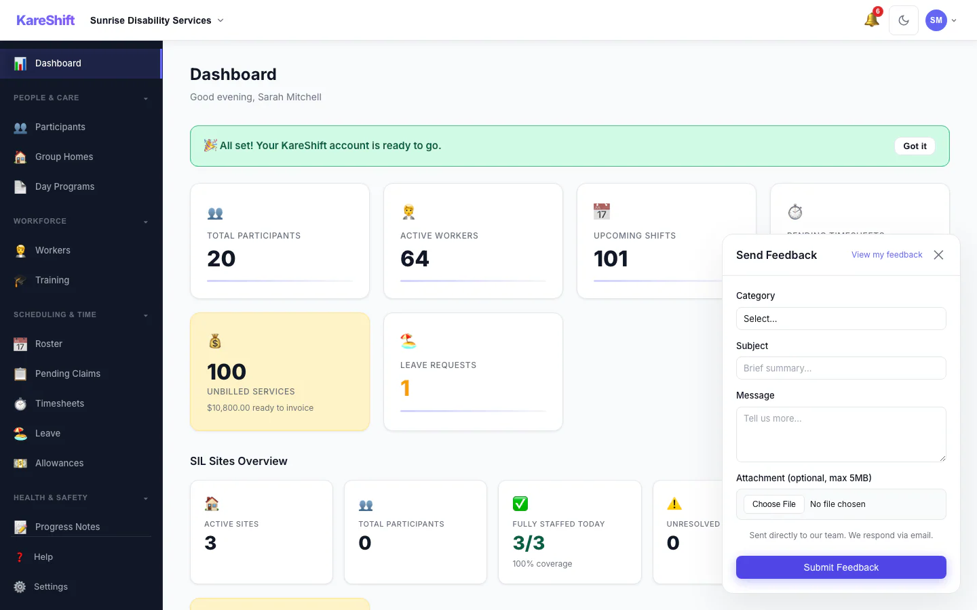Image resolution: width=977 pixels, height=610 pixels.
Task: Open the Active Workers card
Action: (x=473, y=241)
